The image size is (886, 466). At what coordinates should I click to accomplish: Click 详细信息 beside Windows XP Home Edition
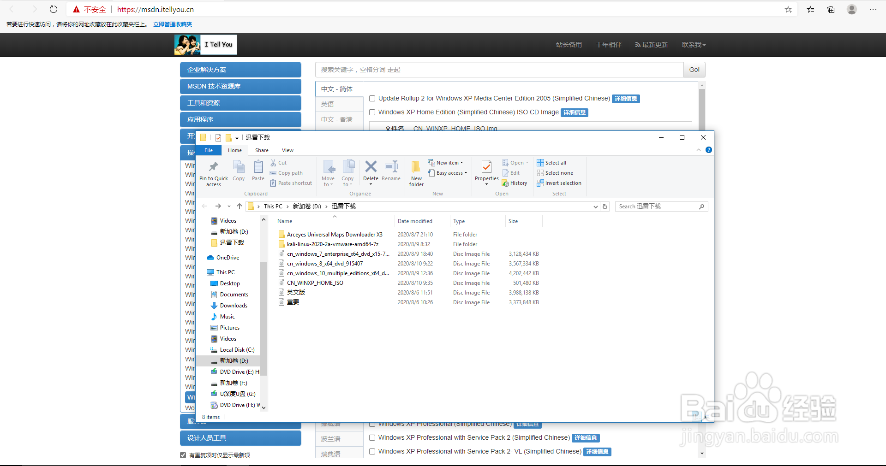pyautogui.click(x=575, y=112)
